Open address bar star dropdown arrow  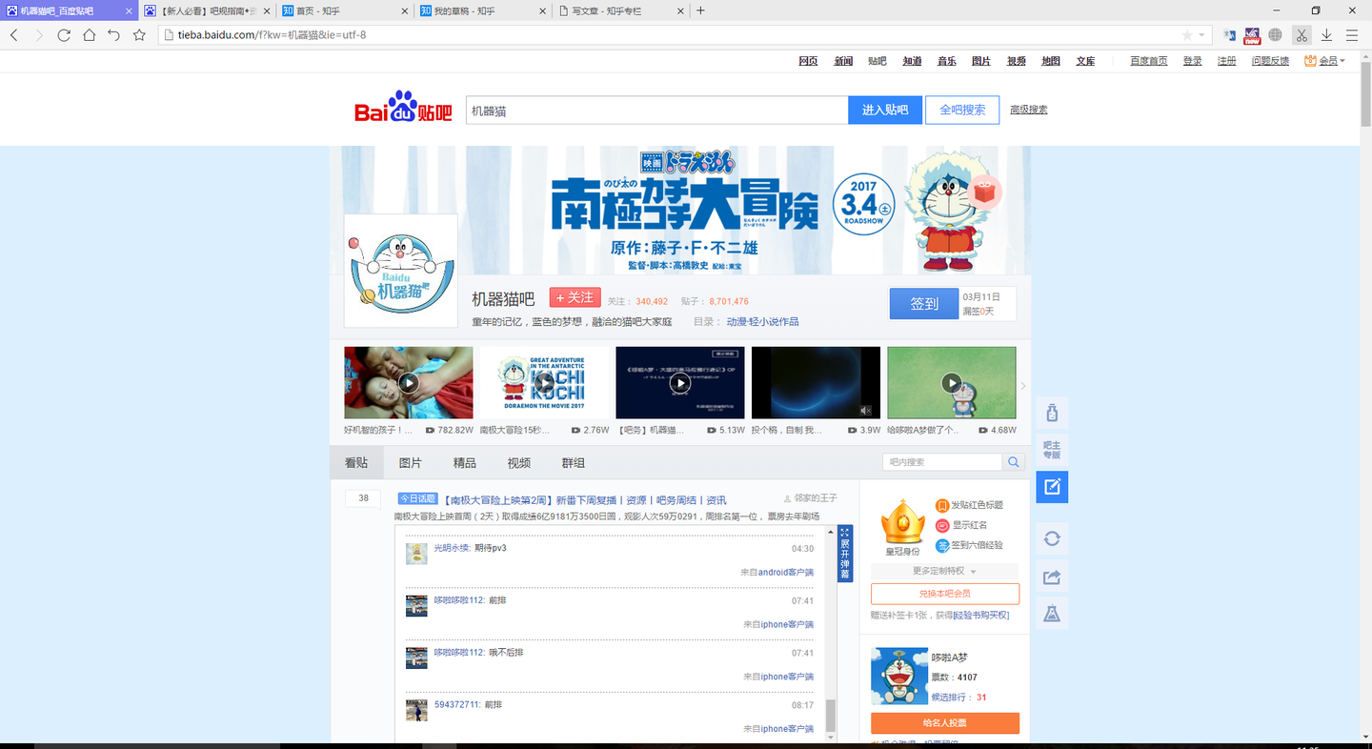point(1201,35)
